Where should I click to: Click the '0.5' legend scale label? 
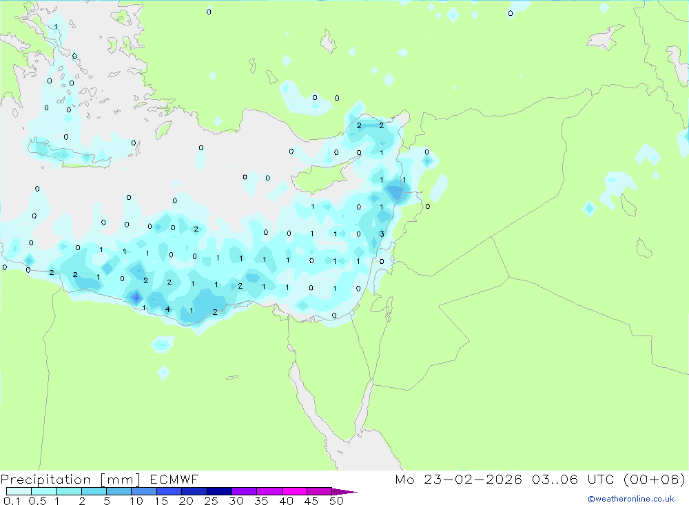(37, 501)
